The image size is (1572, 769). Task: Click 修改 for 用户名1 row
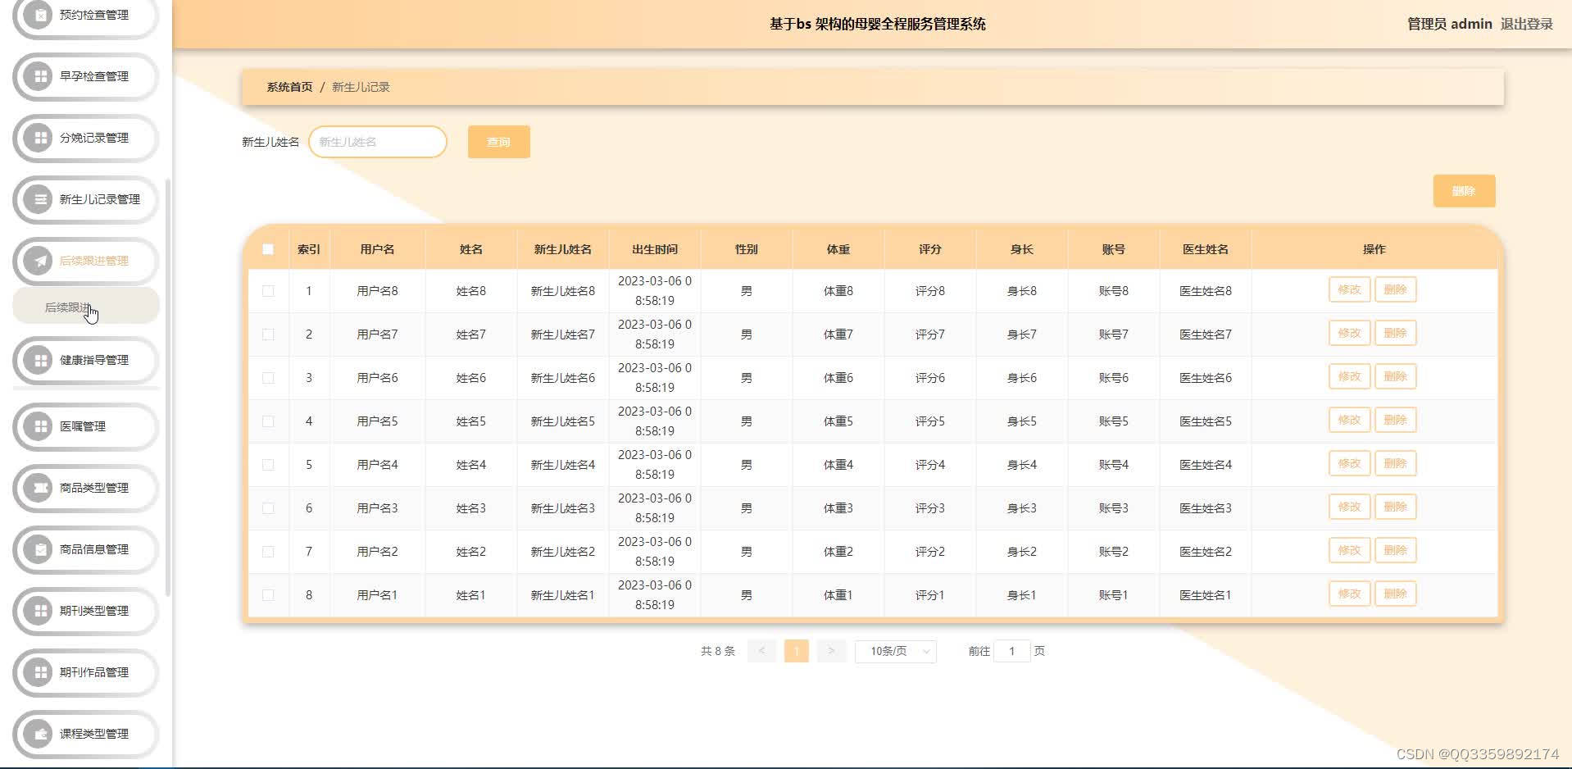click(x=1349, y=594)
